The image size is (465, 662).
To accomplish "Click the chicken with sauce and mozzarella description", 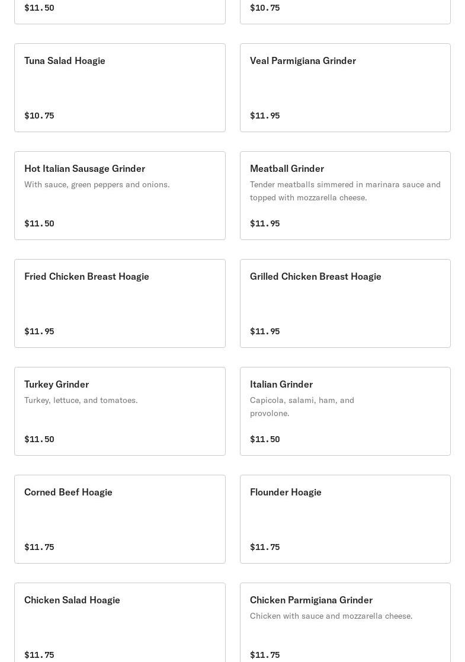I will click(x=331, y=616).
